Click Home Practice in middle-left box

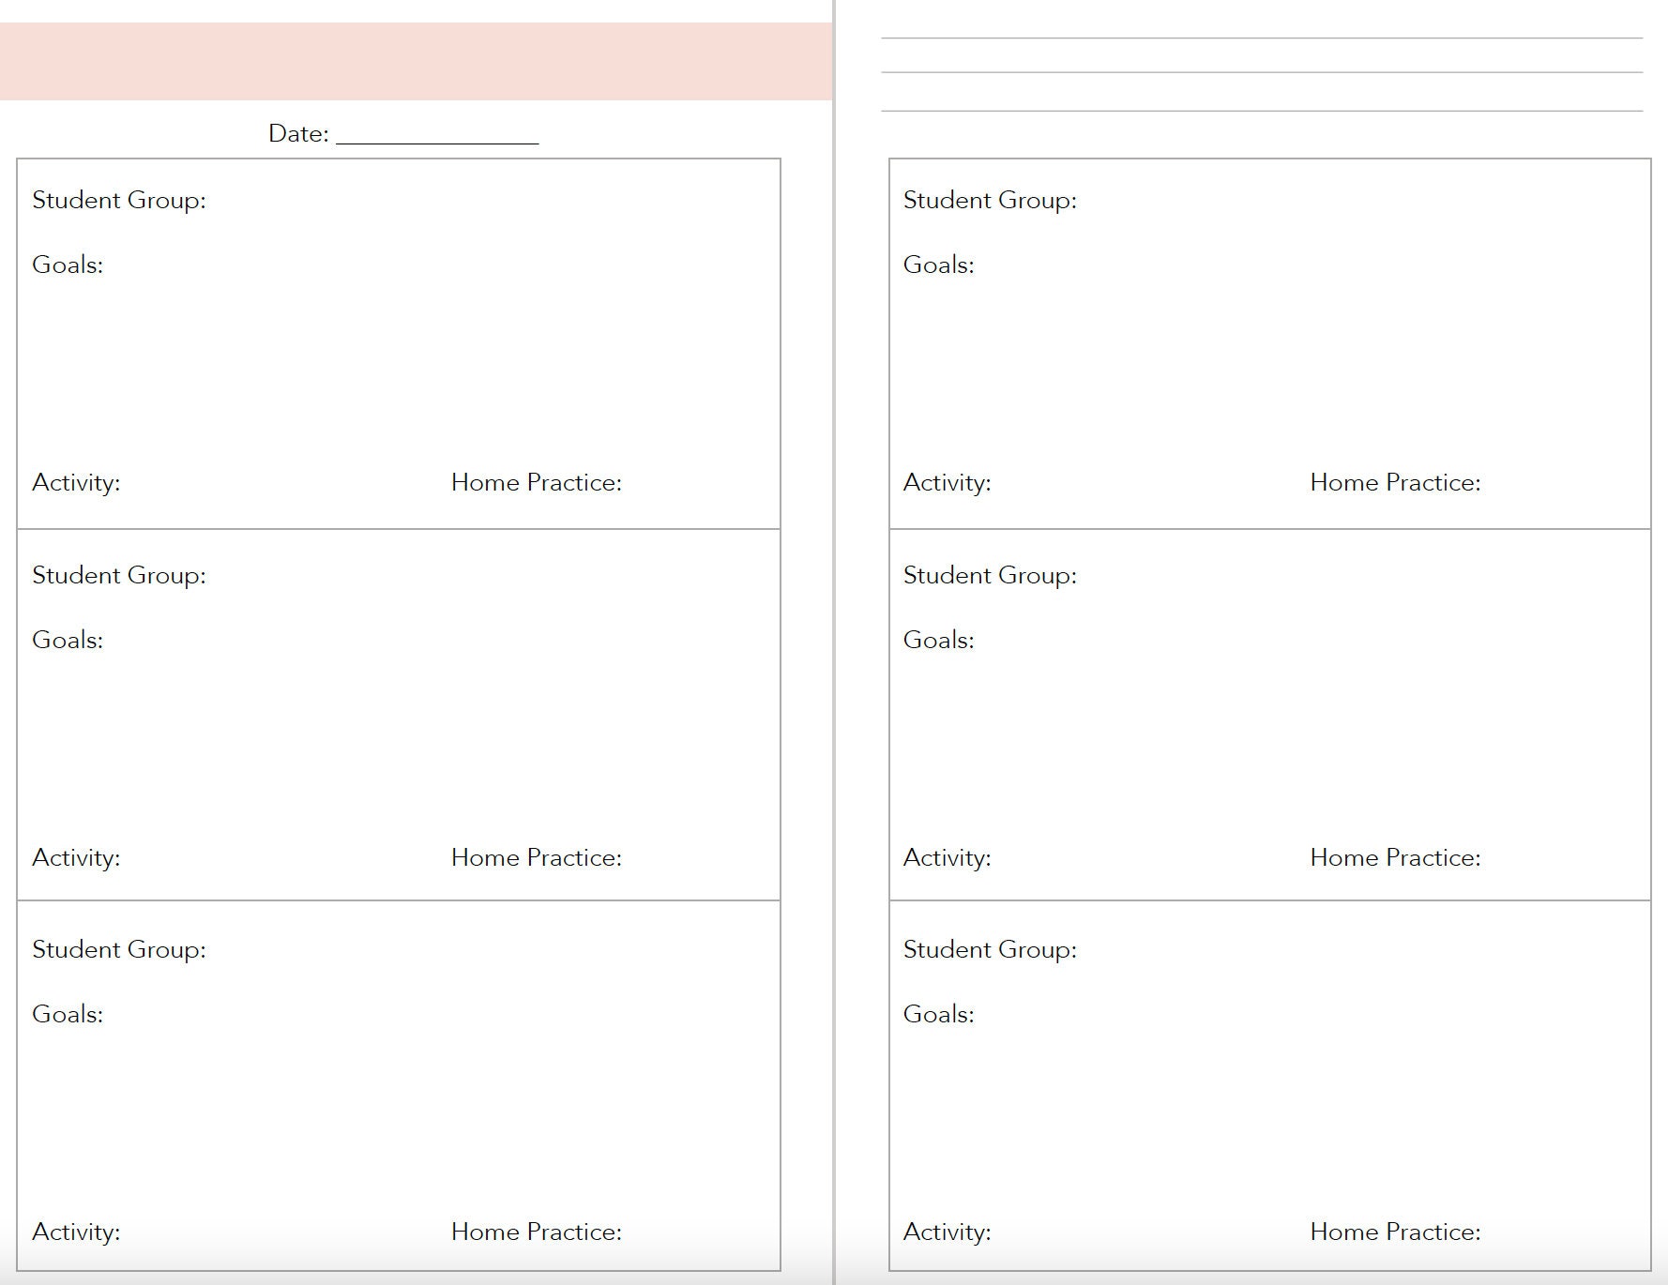click(537, 857)
